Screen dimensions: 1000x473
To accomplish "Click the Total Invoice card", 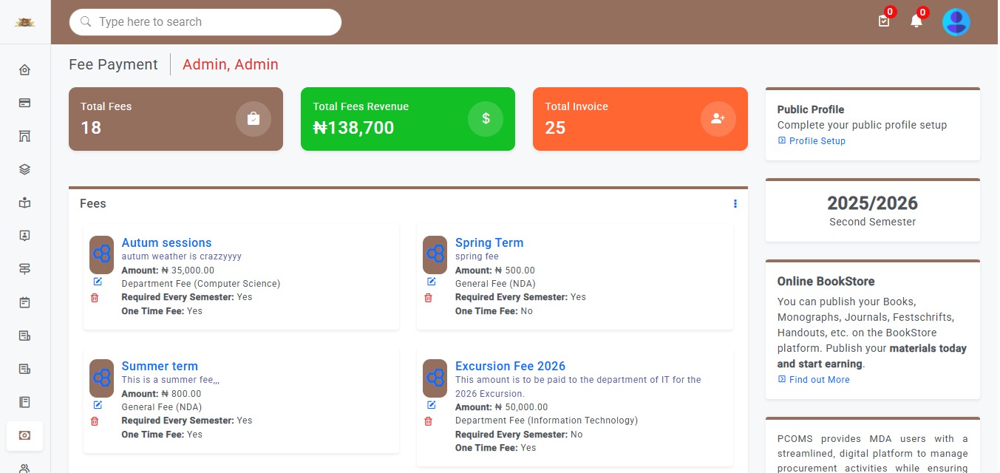I will tap(639, 119).
